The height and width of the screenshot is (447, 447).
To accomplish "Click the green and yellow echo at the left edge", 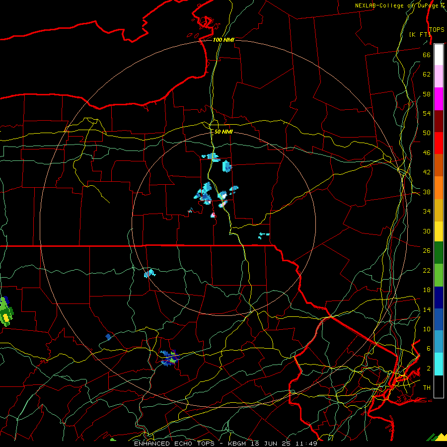I will coord(6,311).
